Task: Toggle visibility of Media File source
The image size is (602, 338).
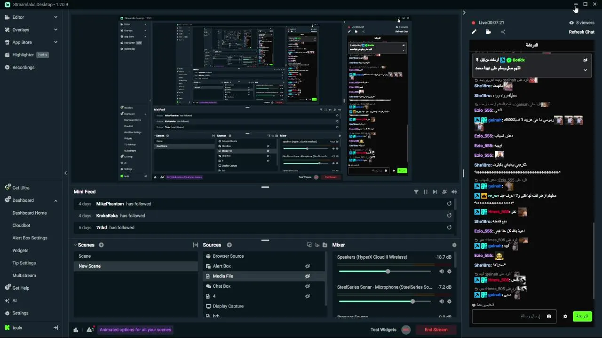Action: [x=308, y=276]
